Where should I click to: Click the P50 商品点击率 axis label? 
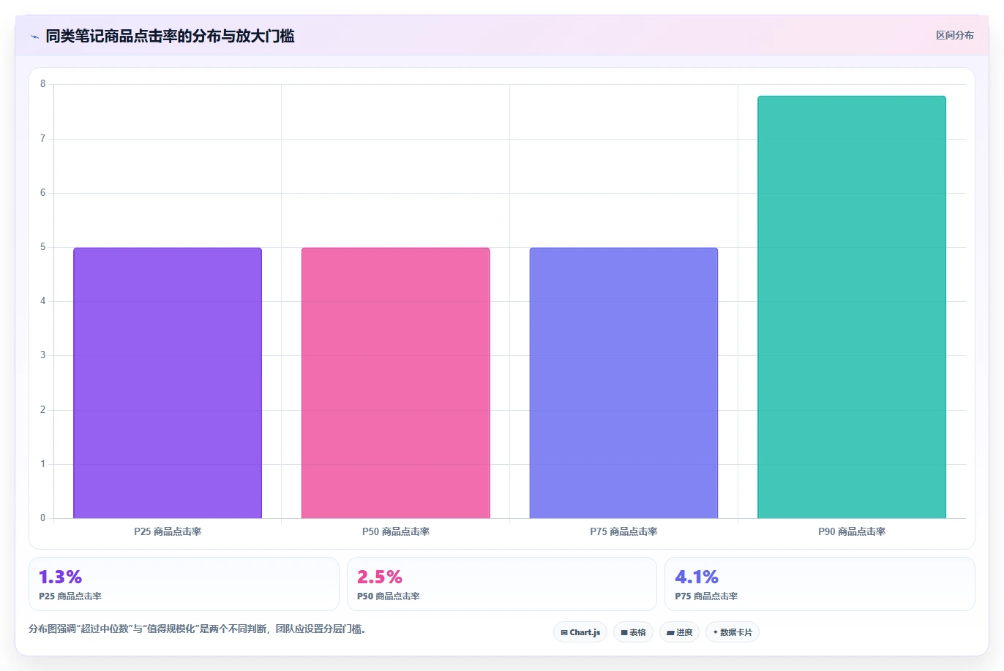[x=396, y=531]
